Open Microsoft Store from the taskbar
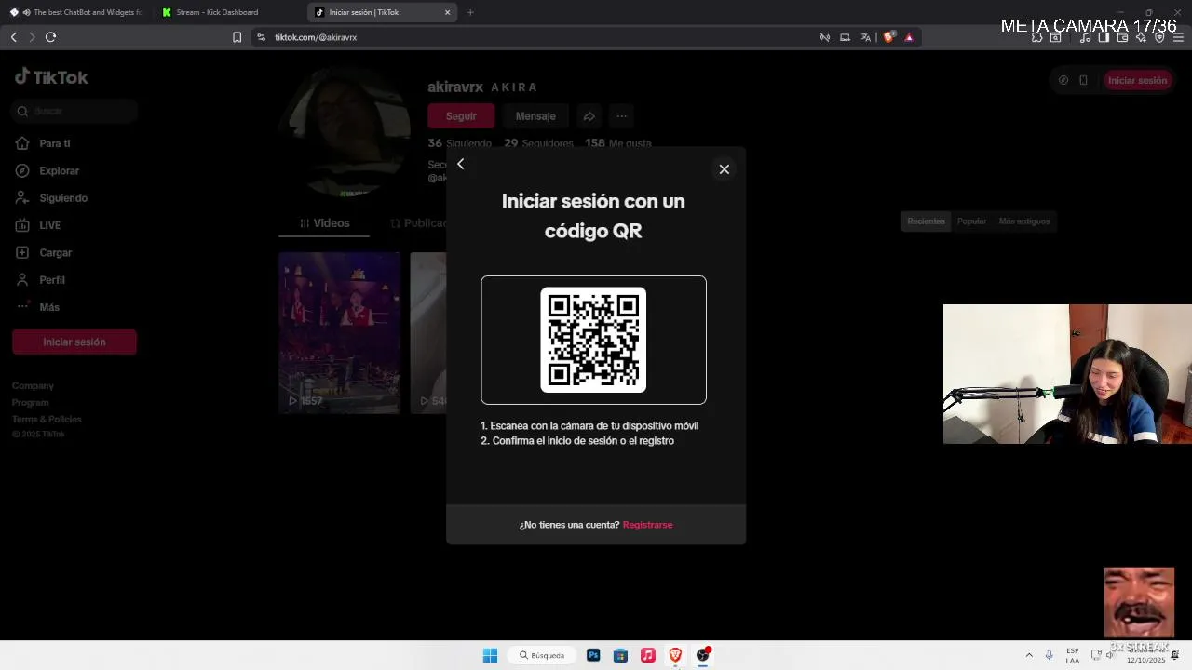Viewport: 1192px width, 670px height. click(620, 655)
